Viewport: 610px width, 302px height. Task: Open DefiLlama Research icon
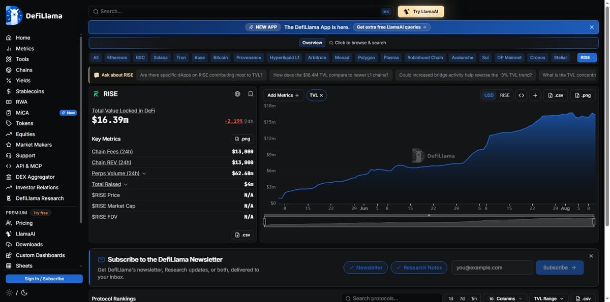(x=9, y=198)
